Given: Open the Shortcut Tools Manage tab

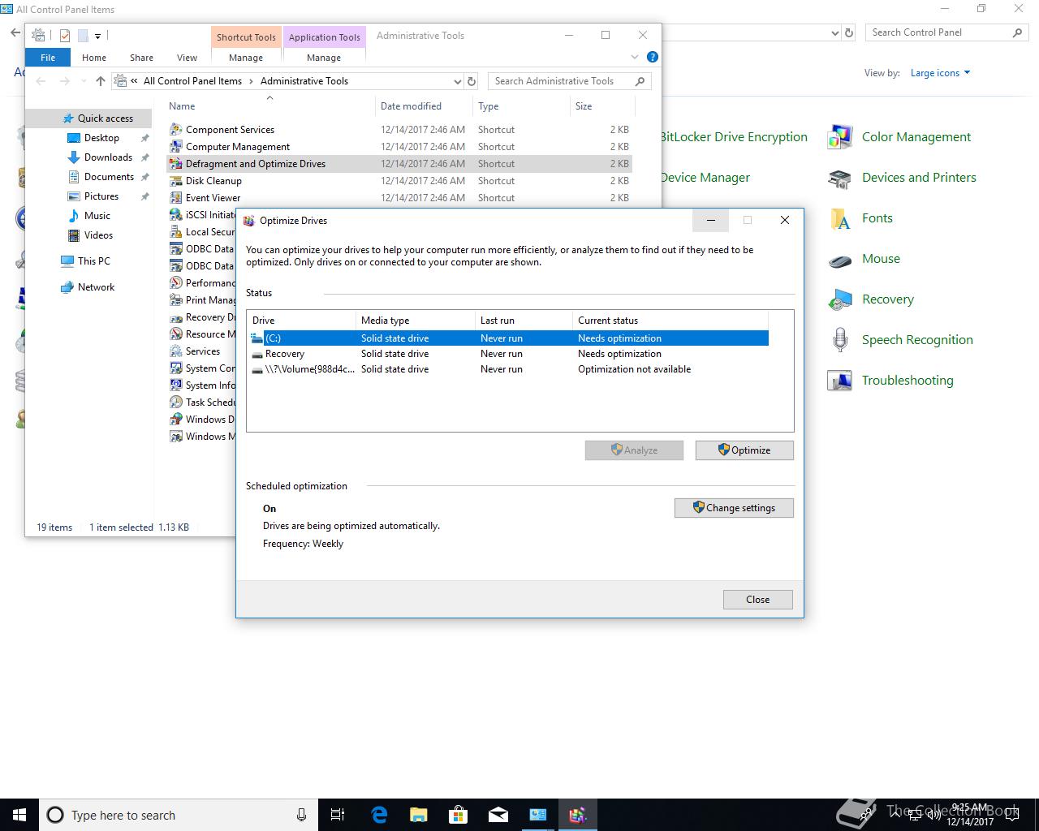Looking at the screenshot, I should 246,58.
